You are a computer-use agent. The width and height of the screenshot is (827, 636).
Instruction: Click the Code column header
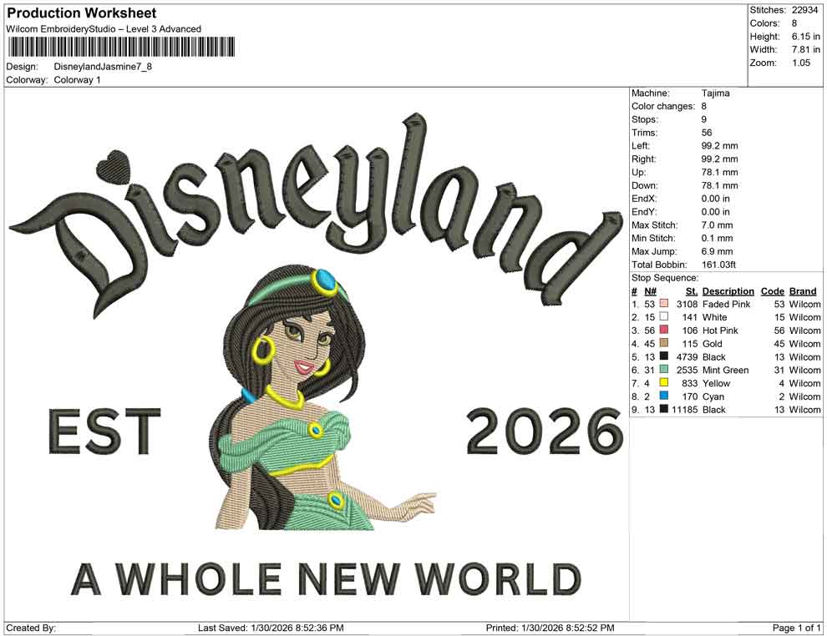click(x=773, y=290)
